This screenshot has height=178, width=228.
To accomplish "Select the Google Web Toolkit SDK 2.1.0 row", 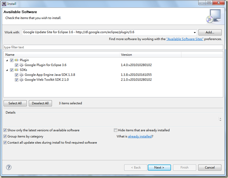I will (47, 80).
